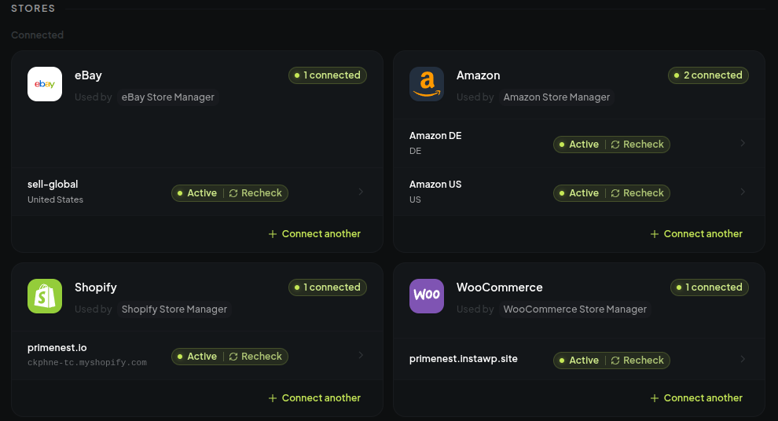Click the Amazon Store Manager tag
The width and height of the screenshot is (778, 421).
(x=556, y=97)
